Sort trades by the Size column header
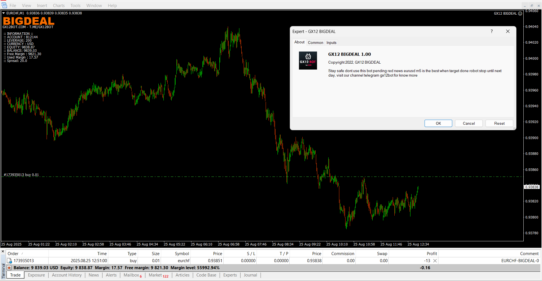The height and width of the screenshot is (281, 542). (149, 254)
